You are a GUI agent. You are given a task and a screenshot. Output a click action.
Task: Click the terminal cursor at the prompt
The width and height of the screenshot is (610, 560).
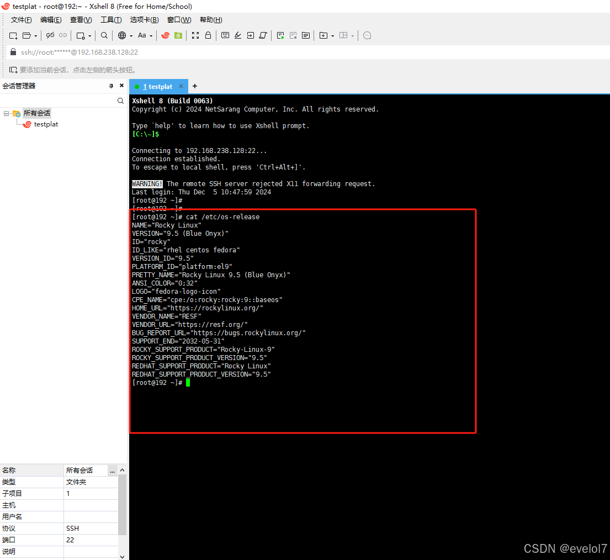click(188, 383)
